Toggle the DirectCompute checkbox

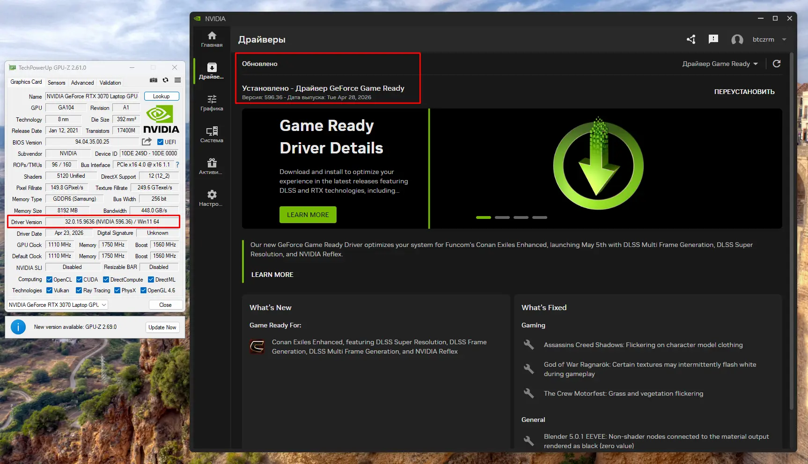pos(106,280)
